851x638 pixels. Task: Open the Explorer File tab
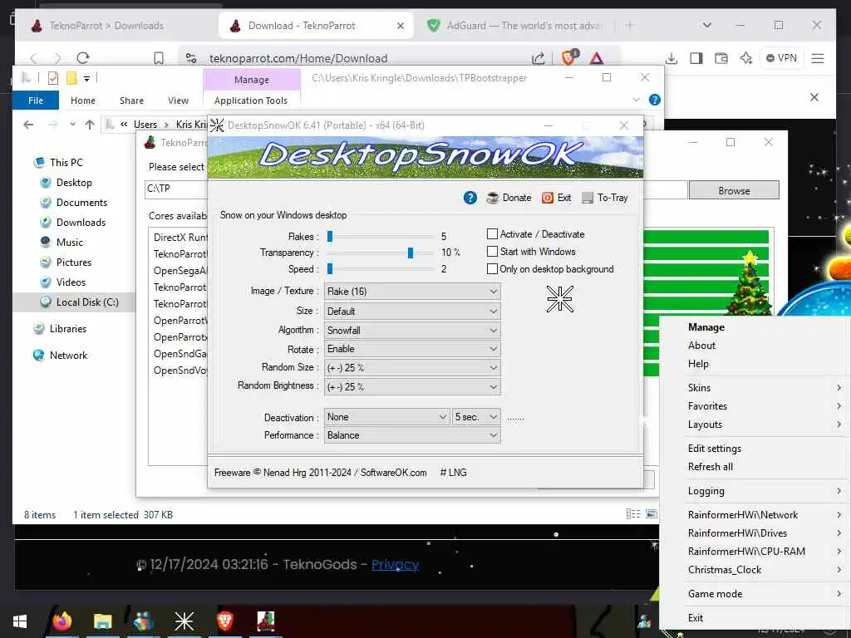click(36, 101)
